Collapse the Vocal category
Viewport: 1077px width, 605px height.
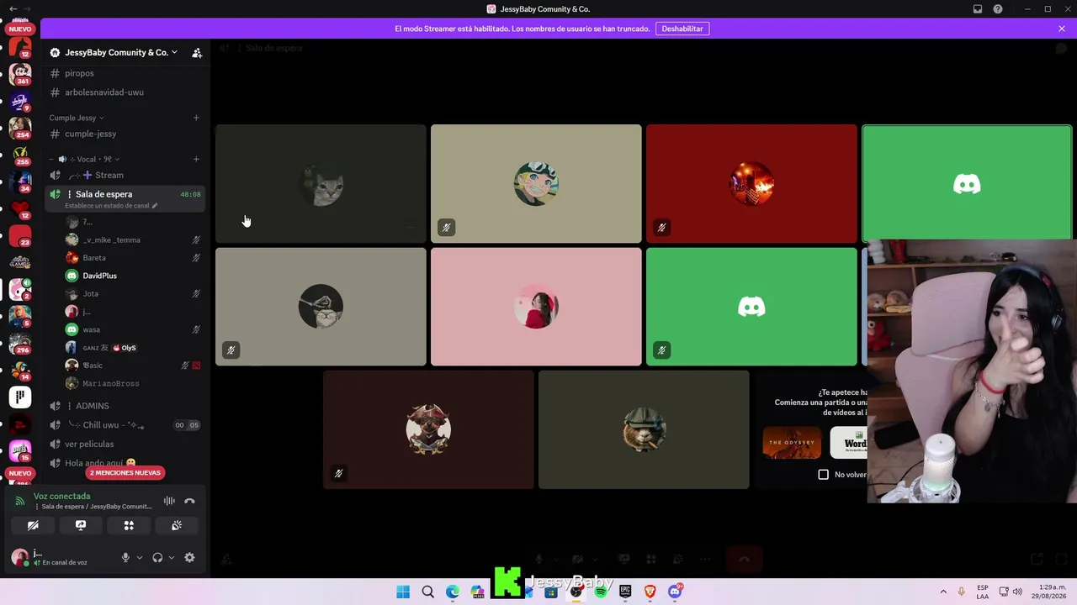pos(85,159)
